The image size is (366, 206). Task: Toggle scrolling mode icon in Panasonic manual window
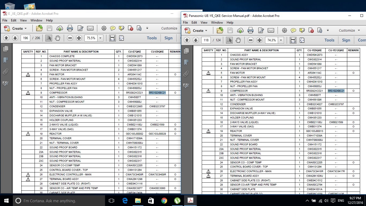pos(293,40)
